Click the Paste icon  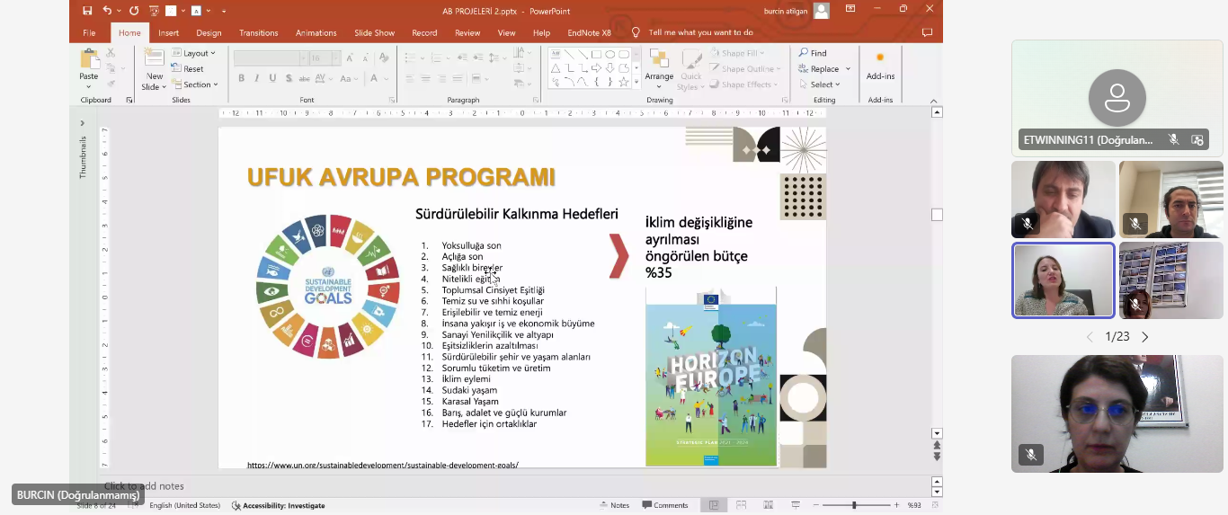(89, 60)
